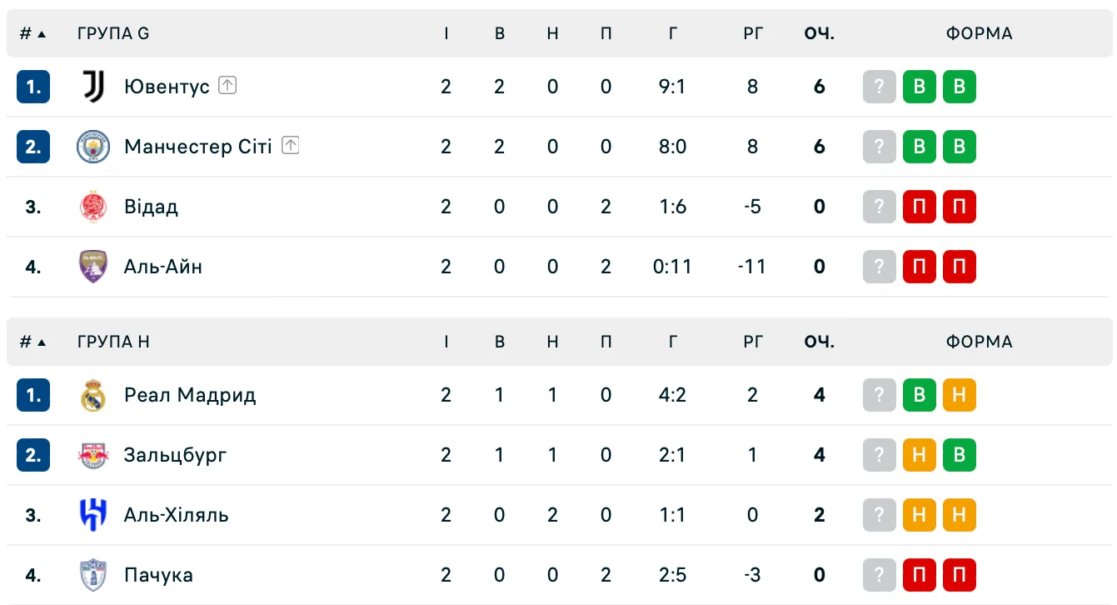Click the Real Madrid crest
The height and width of the screenshot is (605, 1117).
point(92,395)
